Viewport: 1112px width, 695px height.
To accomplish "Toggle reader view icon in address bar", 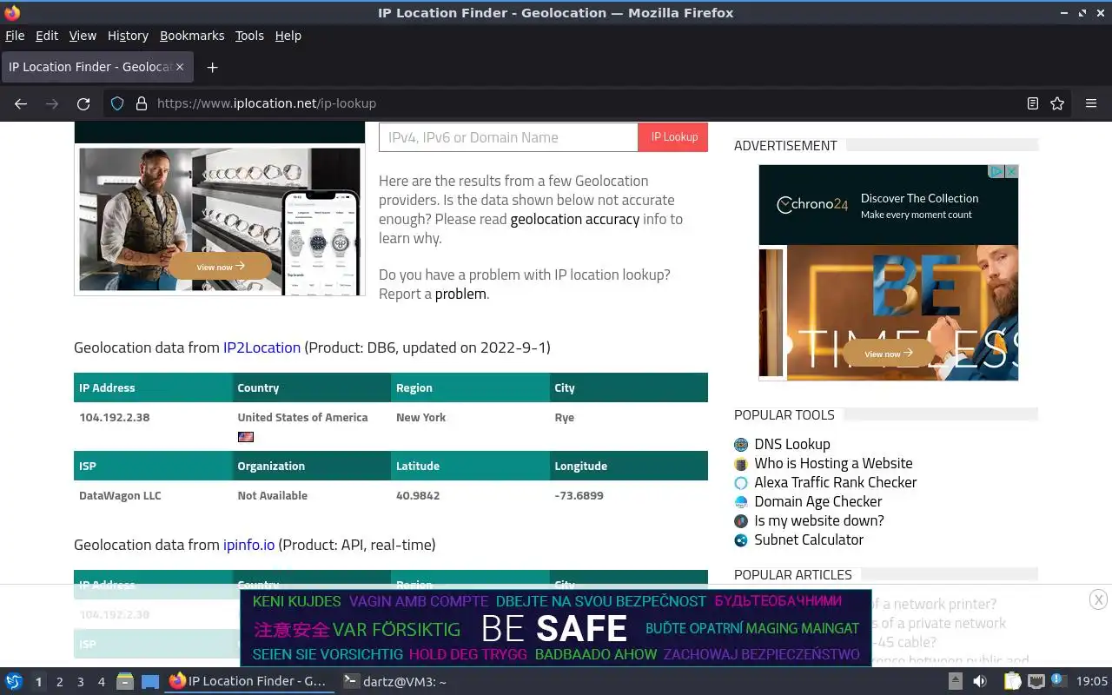I will pos(1033,103).
